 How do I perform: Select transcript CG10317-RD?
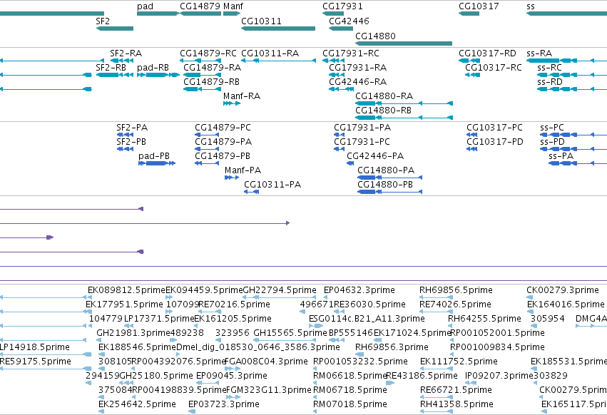click(487, 53)
